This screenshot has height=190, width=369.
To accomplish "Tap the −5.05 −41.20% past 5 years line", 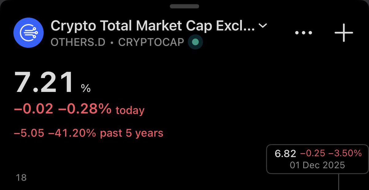I will tap(89, 133).
